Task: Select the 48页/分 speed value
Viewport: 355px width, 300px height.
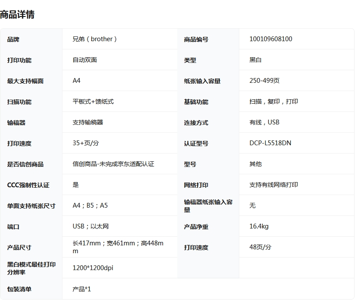Action: point(261,247)
